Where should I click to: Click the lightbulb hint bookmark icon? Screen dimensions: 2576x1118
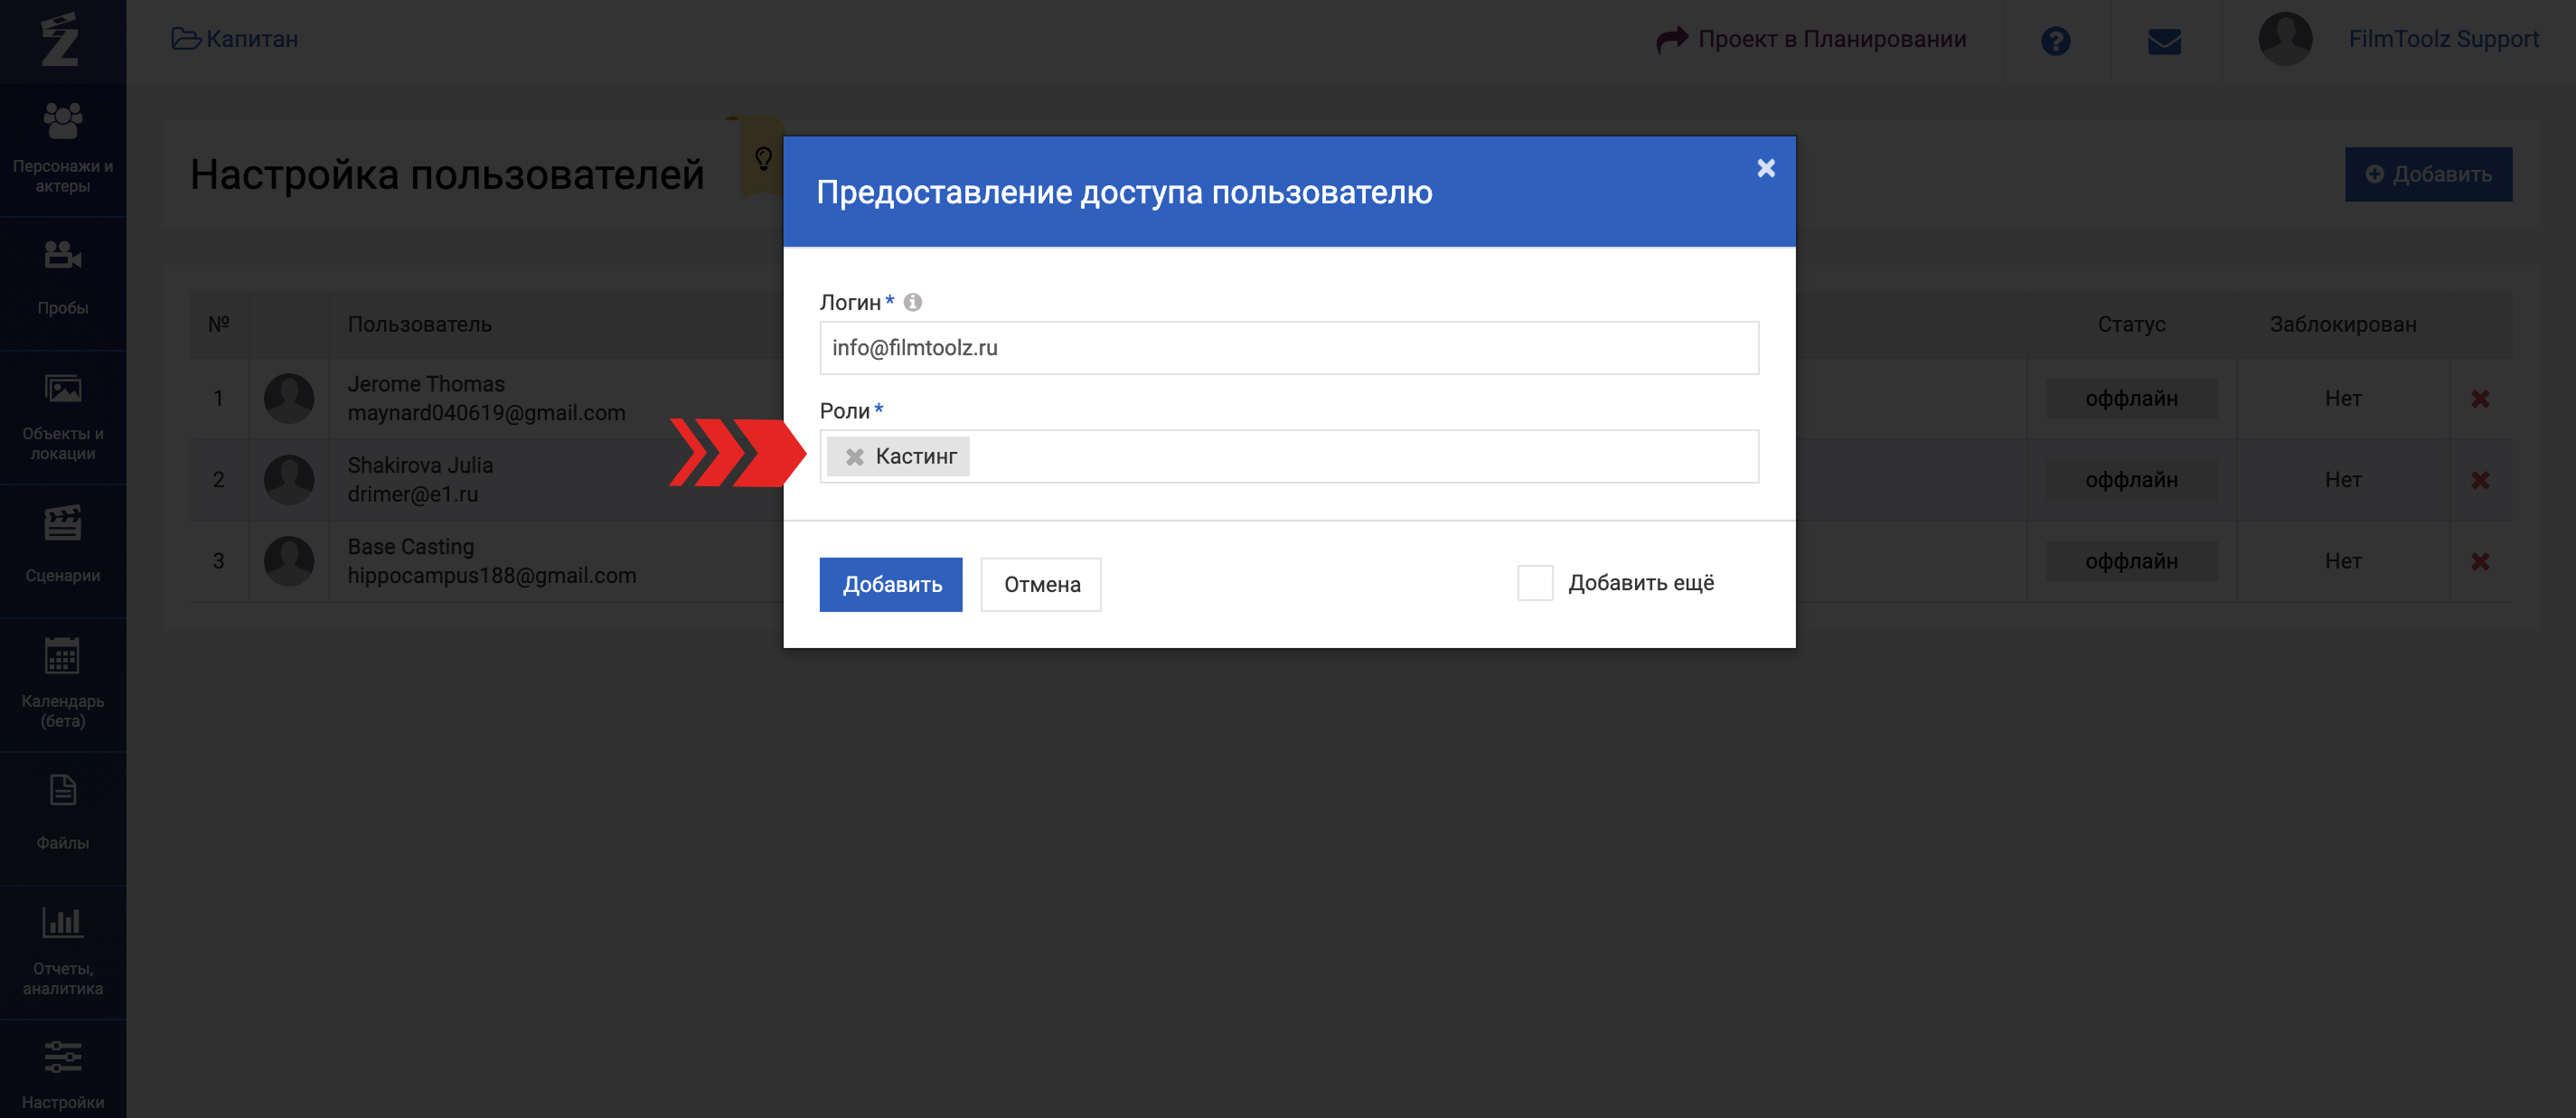(x=763, y=158)
